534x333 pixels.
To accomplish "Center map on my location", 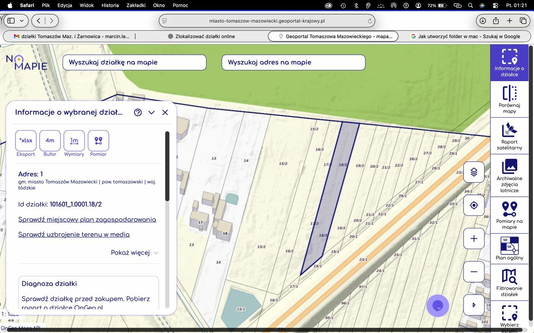I will click(474, 205).
